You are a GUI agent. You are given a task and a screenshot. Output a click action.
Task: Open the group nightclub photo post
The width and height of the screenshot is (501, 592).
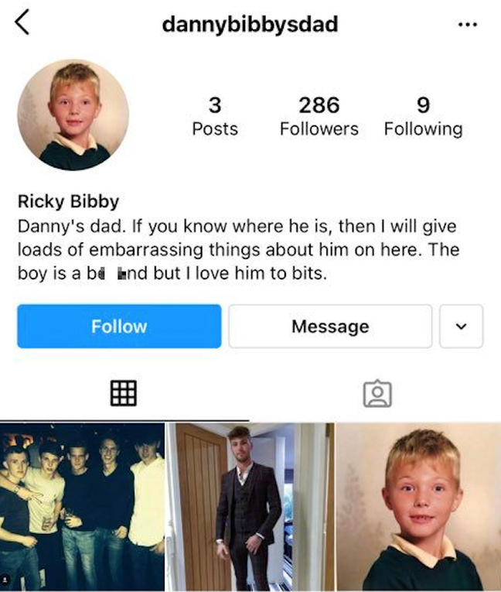tap(82, 507)
